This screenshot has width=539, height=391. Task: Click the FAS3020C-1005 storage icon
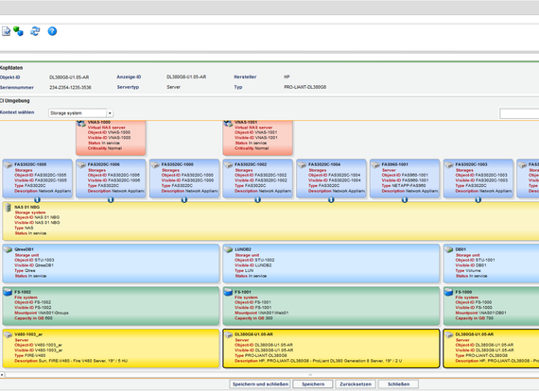(9, 165)
